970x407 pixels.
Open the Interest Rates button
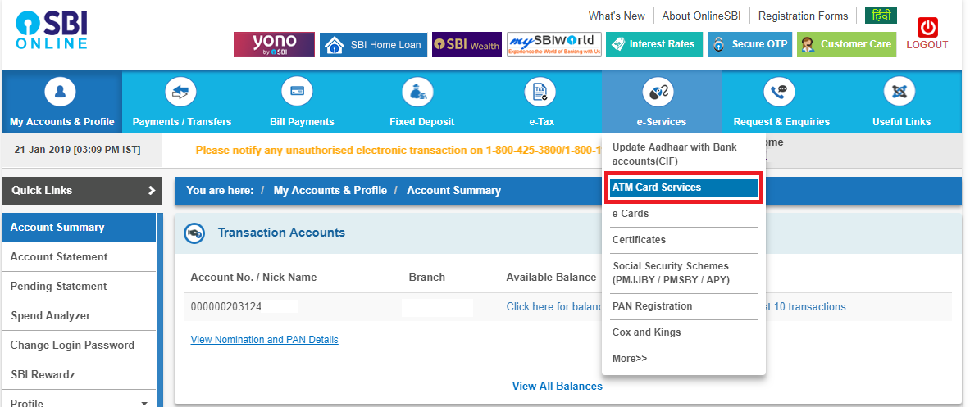tap(653, 44)
